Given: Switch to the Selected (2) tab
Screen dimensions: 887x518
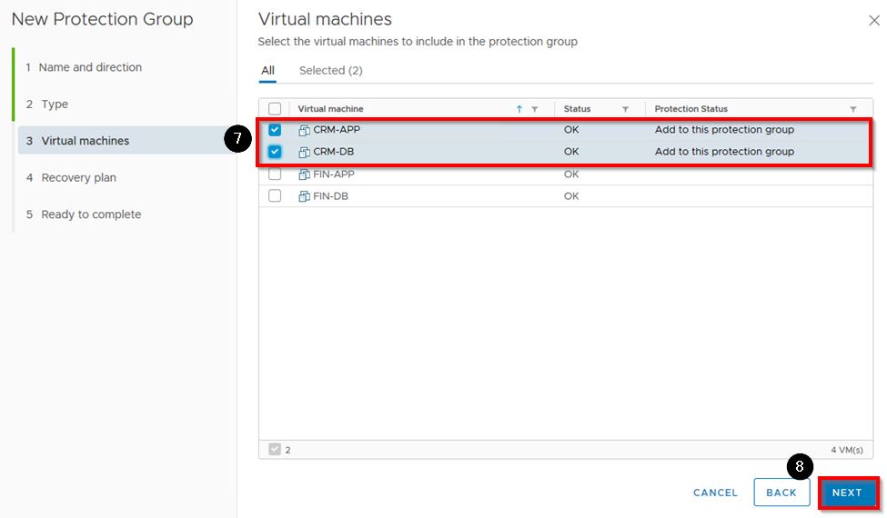Looking at the screenshot, I should (x=330, y=71).
